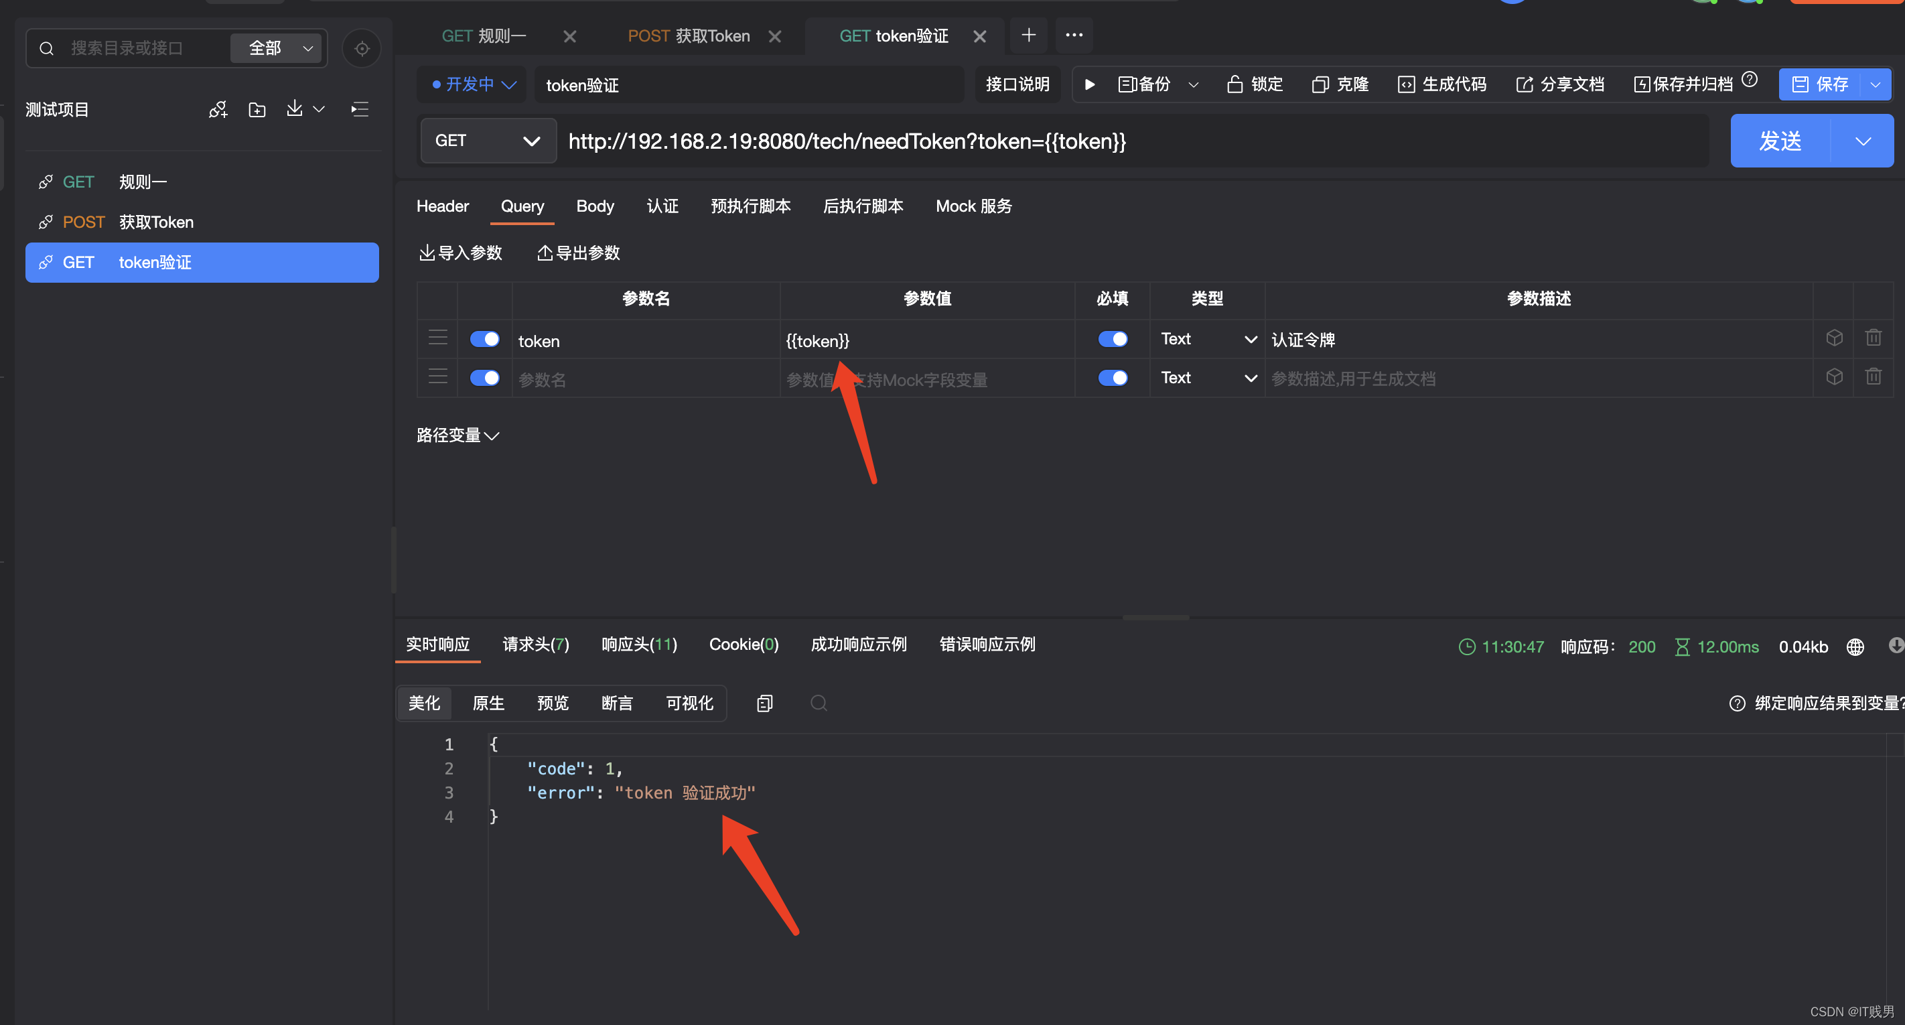Disable the token parameter enable switch
This screenshot has height=1025, width=1905.
click(484, 340)
